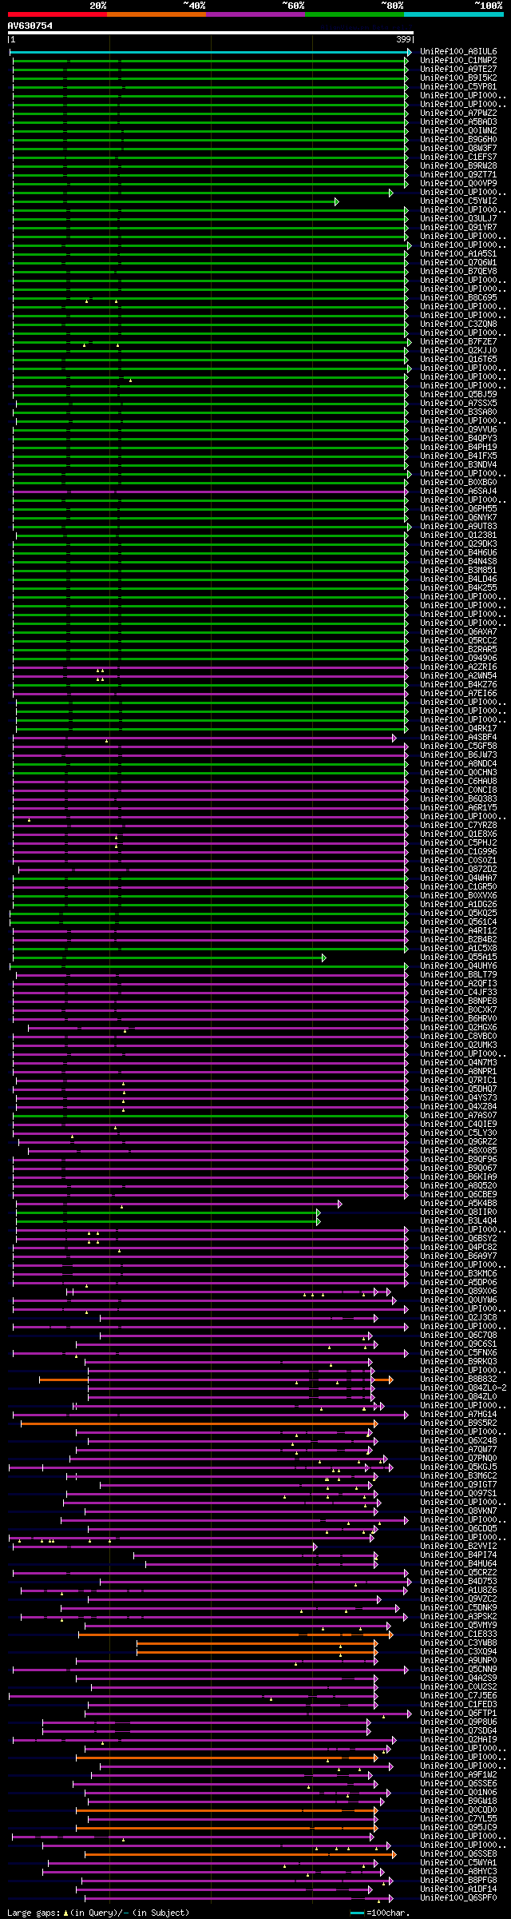511x1919 pixels.
Task: Select hit label UniRef100_A5K4B8
Action: point(458,1203)
